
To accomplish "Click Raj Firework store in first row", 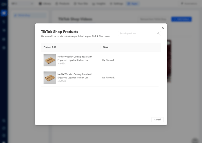I will pyautogui.click(x=108, y=60).
